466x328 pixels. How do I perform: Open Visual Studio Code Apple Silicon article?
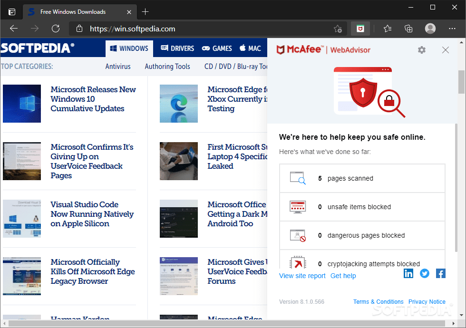(x=92, y=214)
